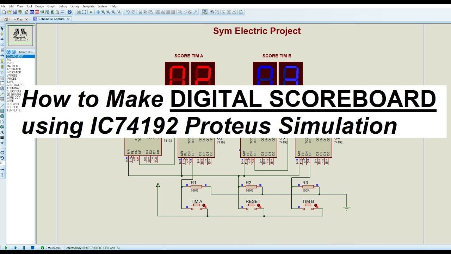Open the Debug menu
Image resolution: width=451 pixels, height=254 pixels.
point(63,6)
